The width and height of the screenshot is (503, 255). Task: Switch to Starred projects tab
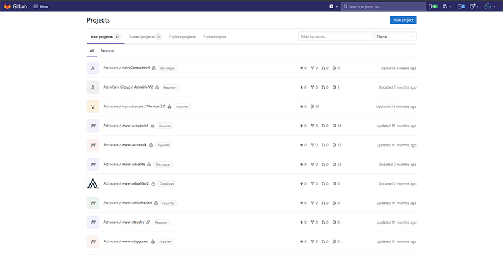[145, 37]
